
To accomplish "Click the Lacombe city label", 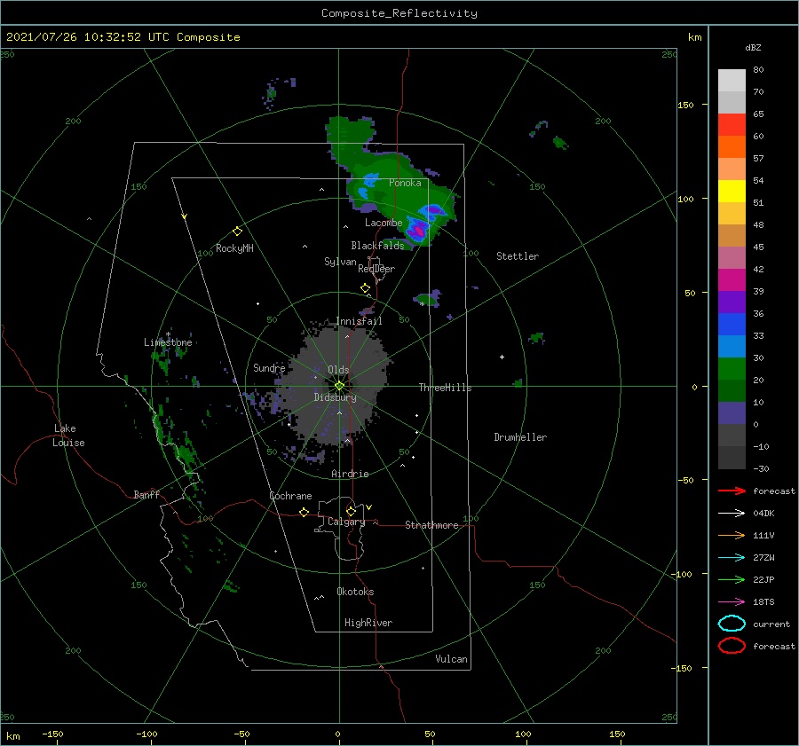I will 384,223.
